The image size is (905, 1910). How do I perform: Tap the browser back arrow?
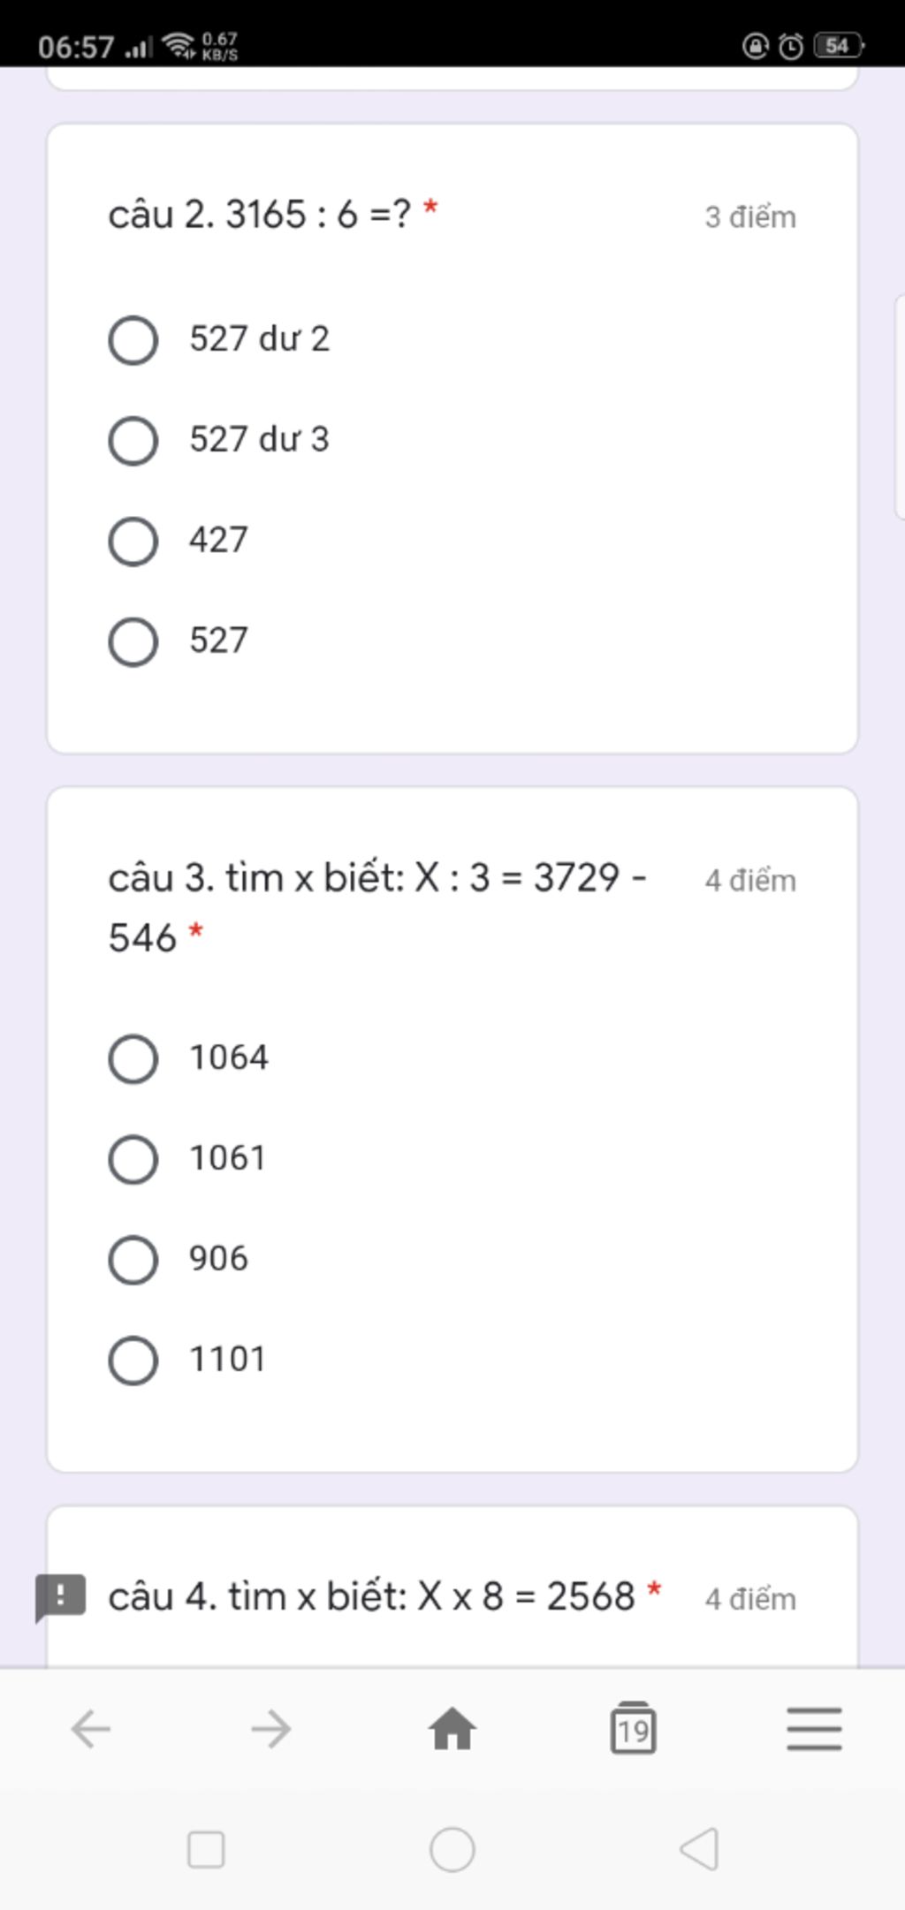pos(91,1729)
